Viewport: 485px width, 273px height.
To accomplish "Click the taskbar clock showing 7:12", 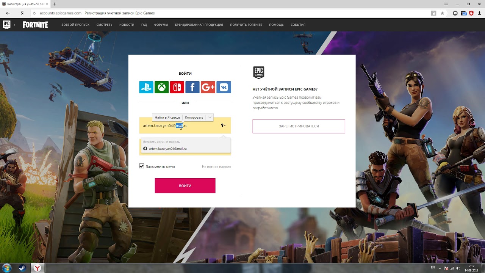I will [471, 268].
